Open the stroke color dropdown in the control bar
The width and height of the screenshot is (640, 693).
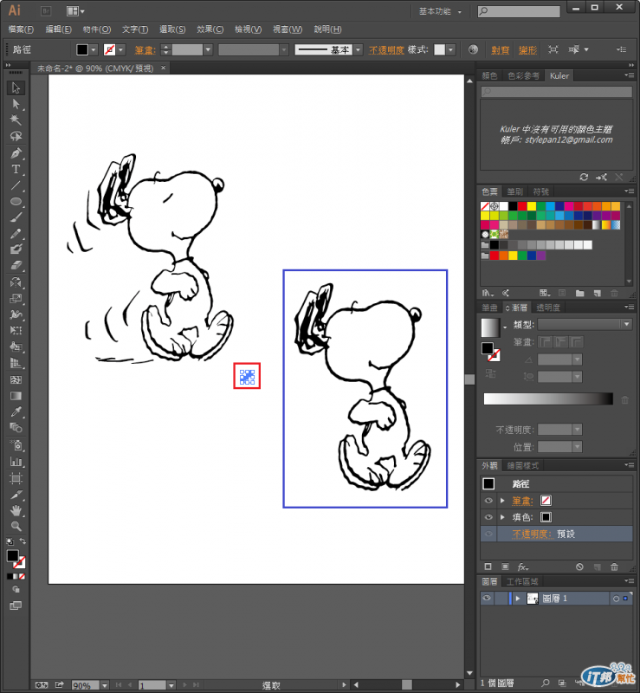click(x=120, y=50)
